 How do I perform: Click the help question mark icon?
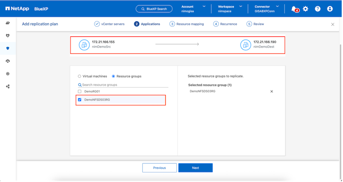(318, 9)
